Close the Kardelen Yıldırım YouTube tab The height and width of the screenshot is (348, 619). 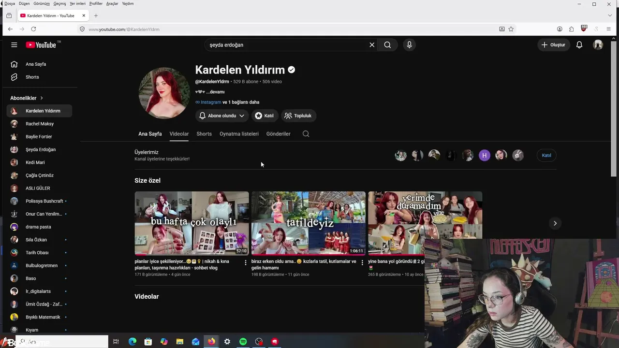pos(84,15)
